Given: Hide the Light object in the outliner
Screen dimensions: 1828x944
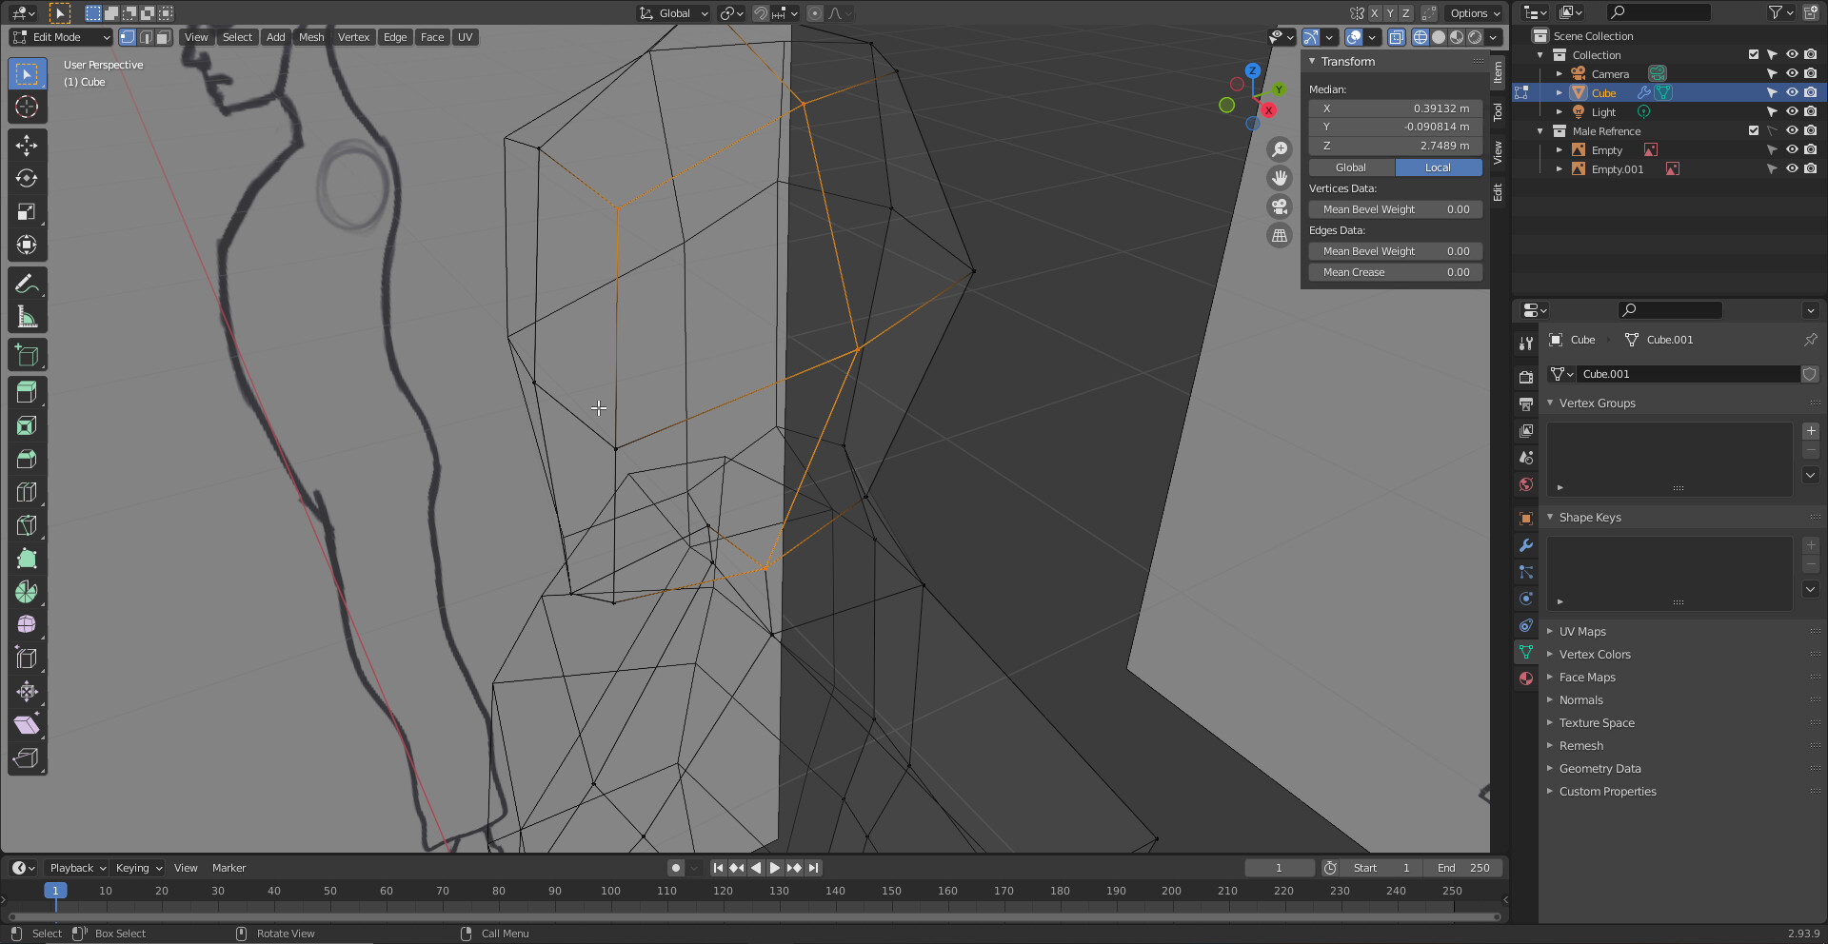Looking at the screenshot, I should click(x=1793, y=111).
